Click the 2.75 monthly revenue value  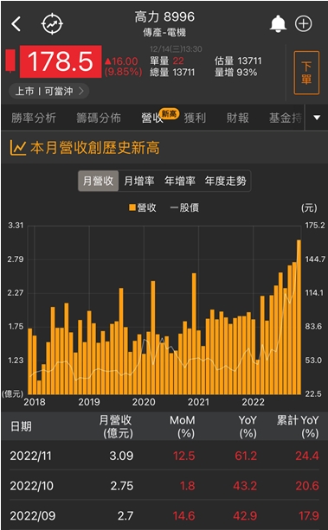click(x=122, y=486)
